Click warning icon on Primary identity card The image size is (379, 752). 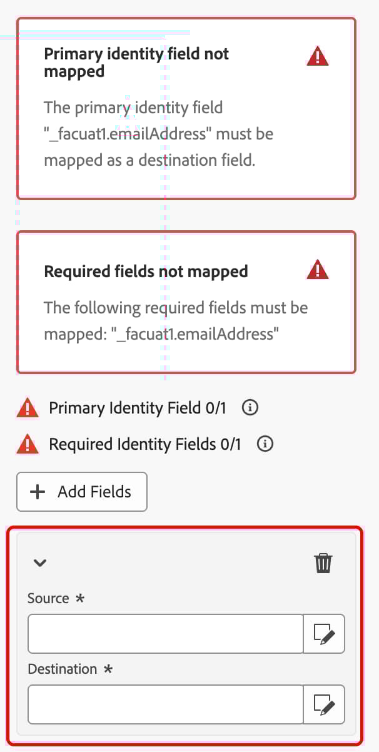coord(318,56)
